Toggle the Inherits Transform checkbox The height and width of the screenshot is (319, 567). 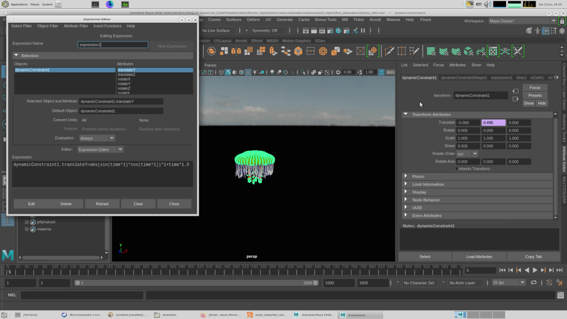[x=457, y=169]
